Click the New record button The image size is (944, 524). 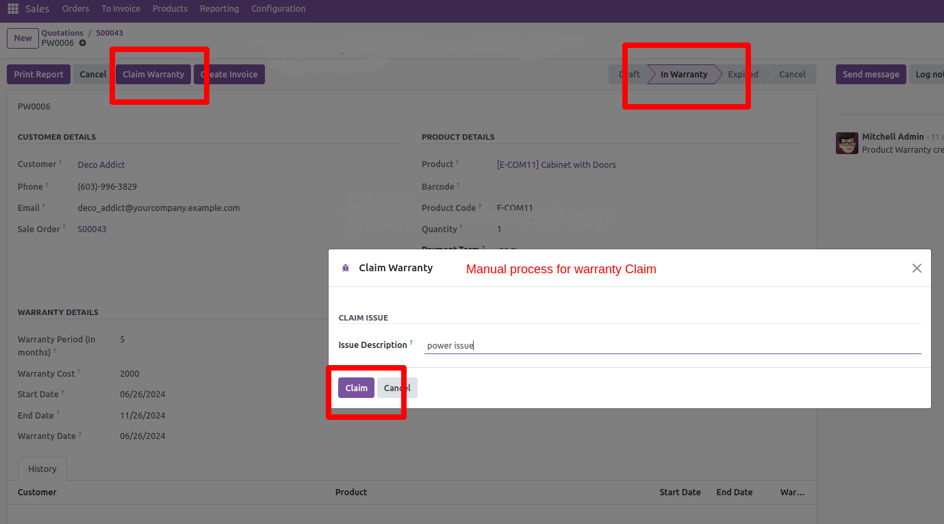click(x=23, y=38)
